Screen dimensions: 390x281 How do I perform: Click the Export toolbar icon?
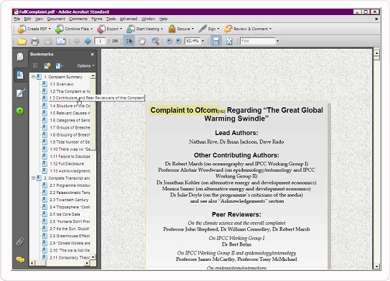point(101,29)
